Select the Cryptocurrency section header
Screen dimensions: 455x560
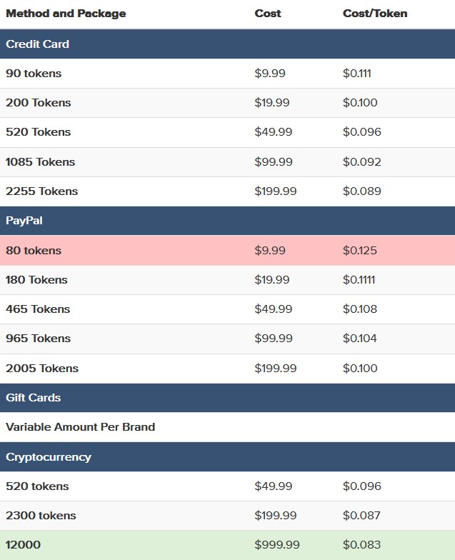coord(227,457)
